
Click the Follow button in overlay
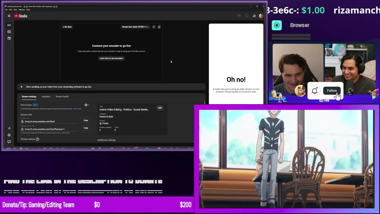click(332, 91)
